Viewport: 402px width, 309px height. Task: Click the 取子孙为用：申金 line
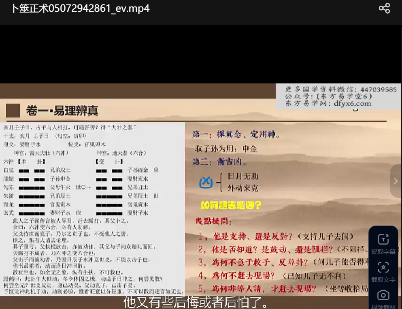pyautogui.click(x=225, y=149)
